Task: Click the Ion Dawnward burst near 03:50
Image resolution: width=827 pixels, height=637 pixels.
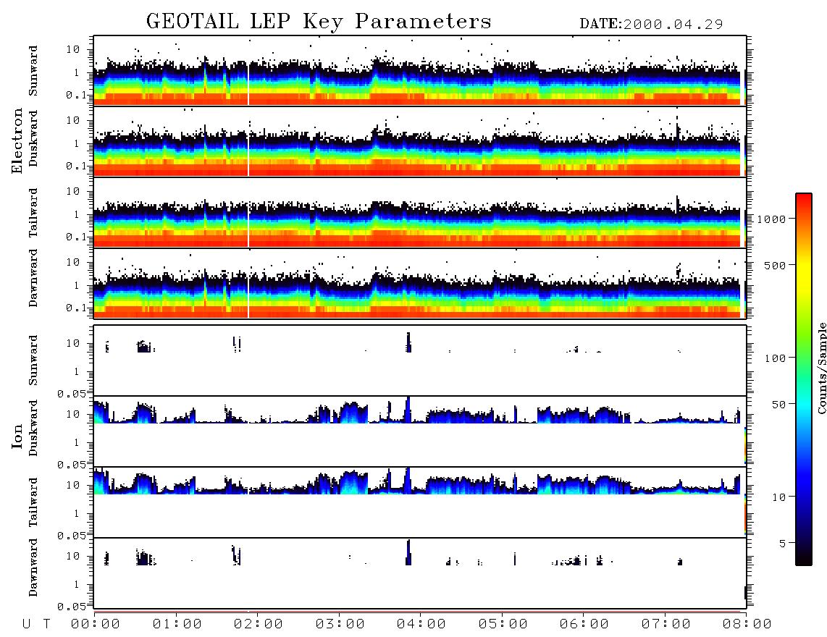Action: tap(408, 552)
